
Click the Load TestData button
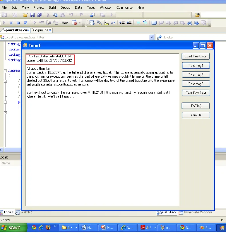coord(195,56)
